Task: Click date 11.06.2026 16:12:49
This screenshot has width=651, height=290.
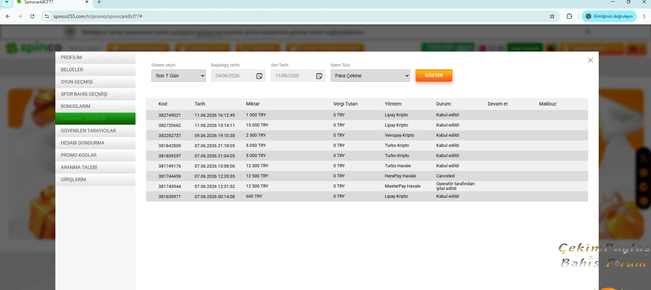Action: click(215, 115)
